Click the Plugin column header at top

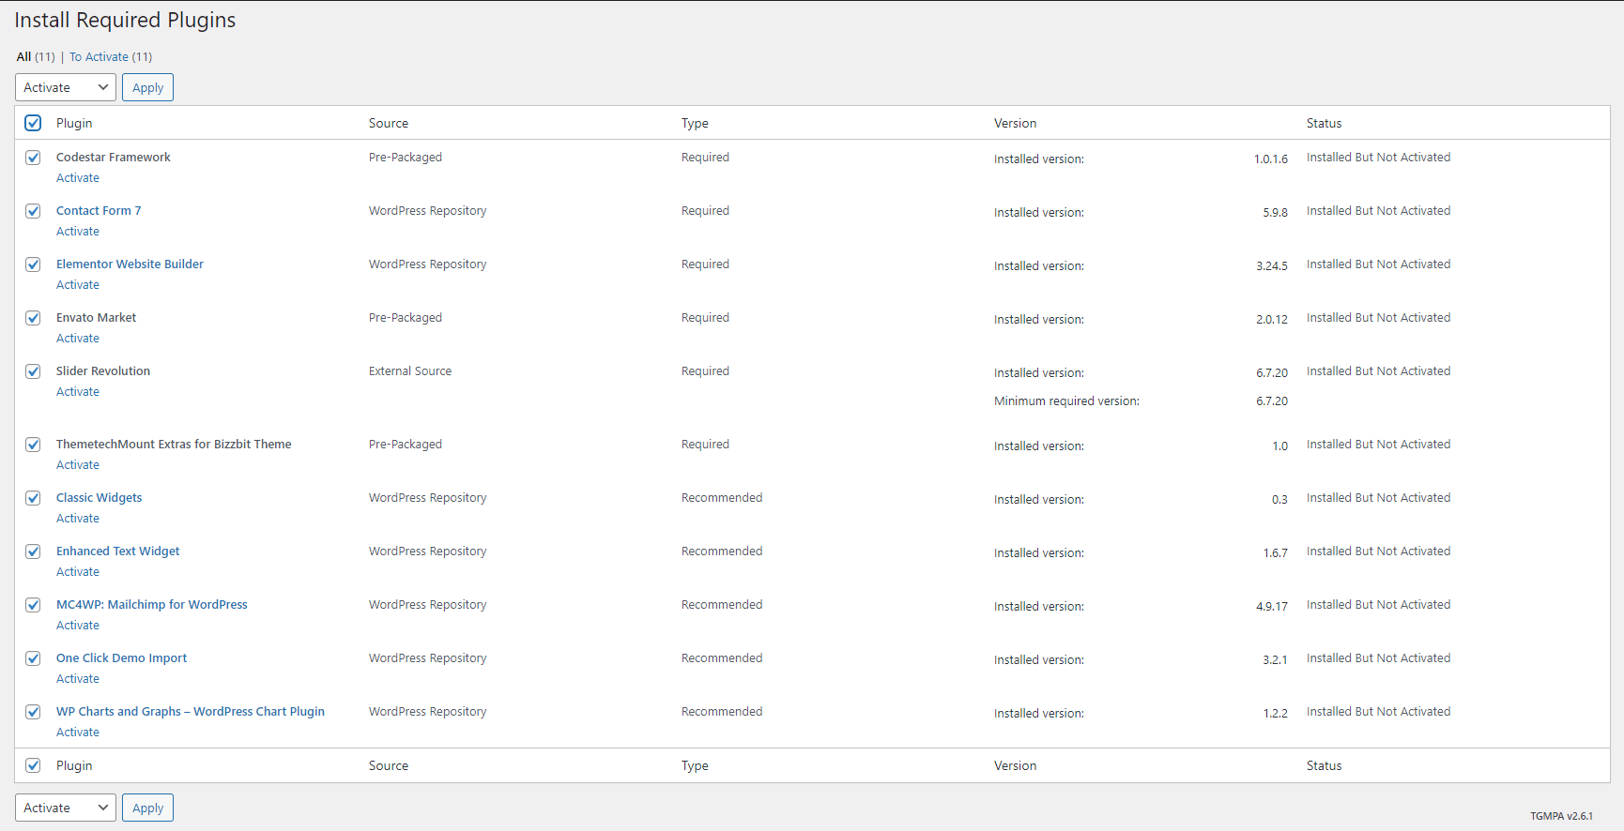coord(74,123)
